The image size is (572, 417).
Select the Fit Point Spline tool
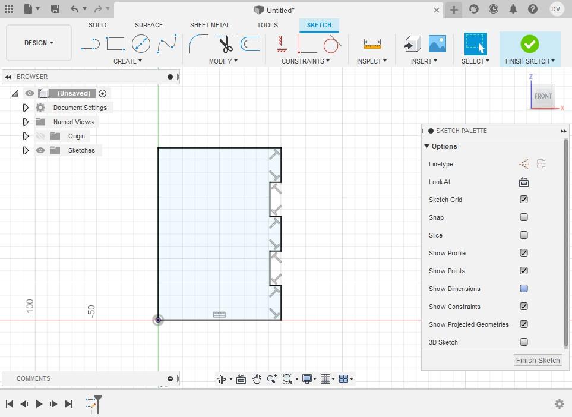coord(167,44)
